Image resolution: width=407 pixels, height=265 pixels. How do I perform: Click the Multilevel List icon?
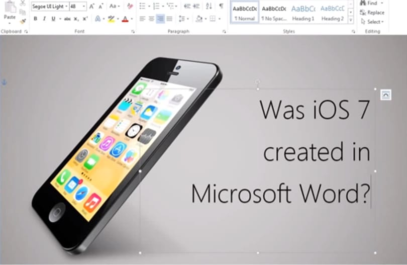(x=170, y=6)
